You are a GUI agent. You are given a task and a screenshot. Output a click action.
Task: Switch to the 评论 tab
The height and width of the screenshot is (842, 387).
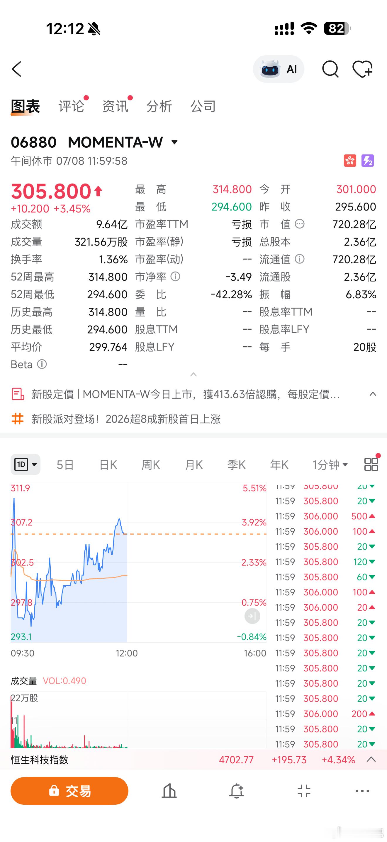point(71,107)
